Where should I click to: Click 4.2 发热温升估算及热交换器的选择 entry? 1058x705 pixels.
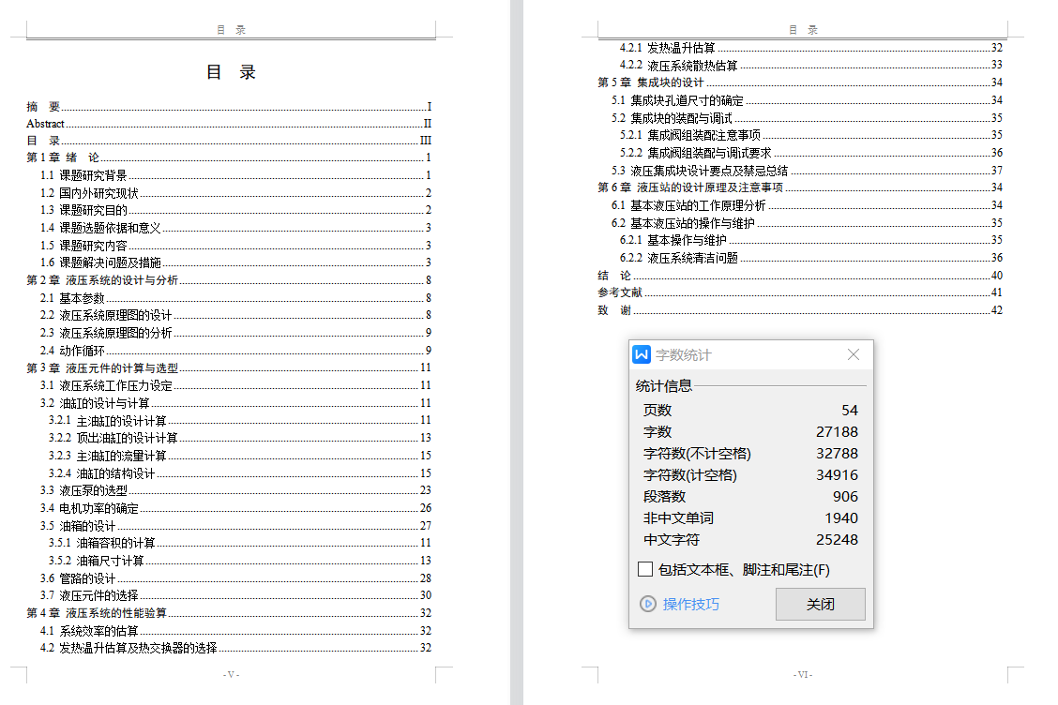pos(235,649)
